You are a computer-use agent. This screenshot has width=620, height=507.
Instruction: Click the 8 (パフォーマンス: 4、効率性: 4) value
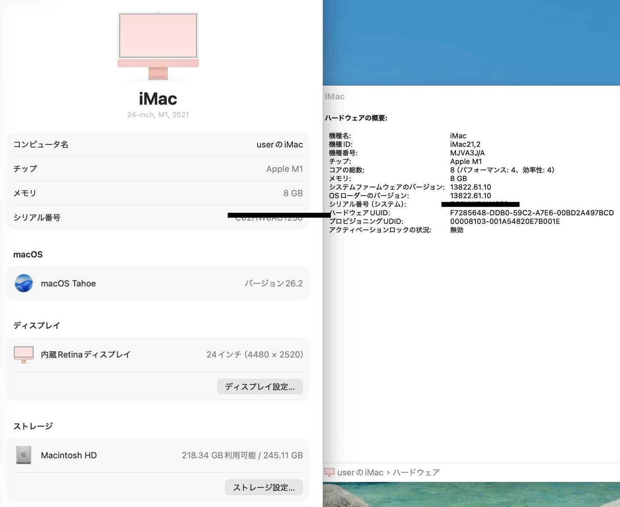click(x=502, y=170)
